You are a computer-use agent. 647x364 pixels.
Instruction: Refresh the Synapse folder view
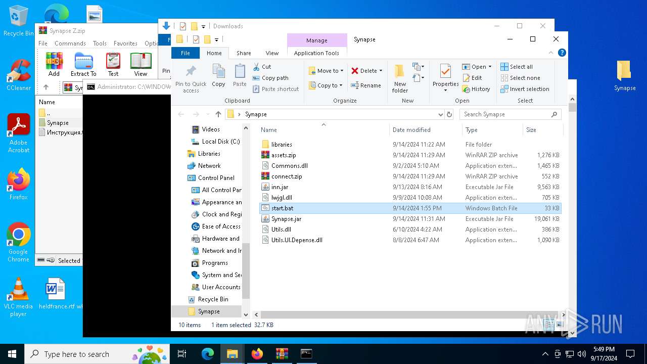point(449,114)
